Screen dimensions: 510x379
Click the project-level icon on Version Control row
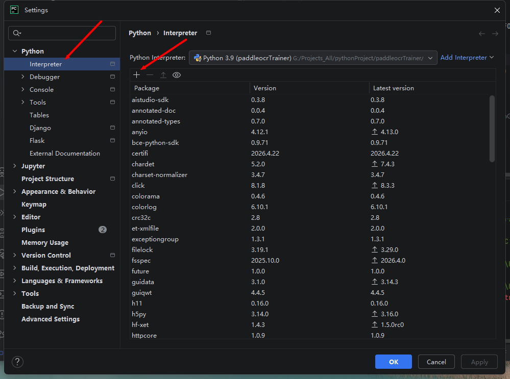[112, 255]
